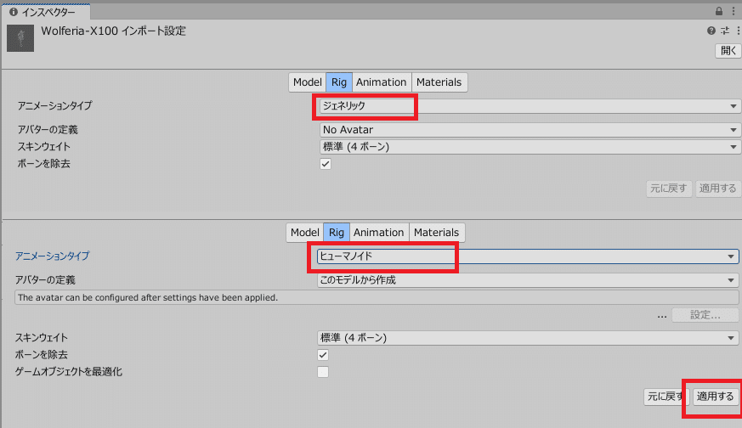The image size is (742, 428).
Task: Click the Wolferia-X100 model thumbnail
Action: 20,38
